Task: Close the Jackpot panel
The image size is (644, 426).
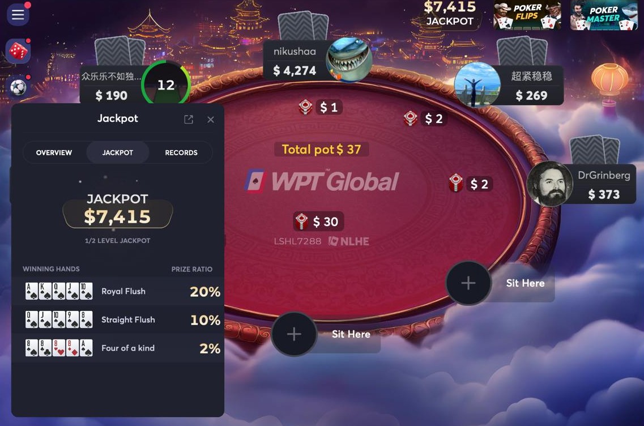Action: pyautogui.click(x=211, y=120)
